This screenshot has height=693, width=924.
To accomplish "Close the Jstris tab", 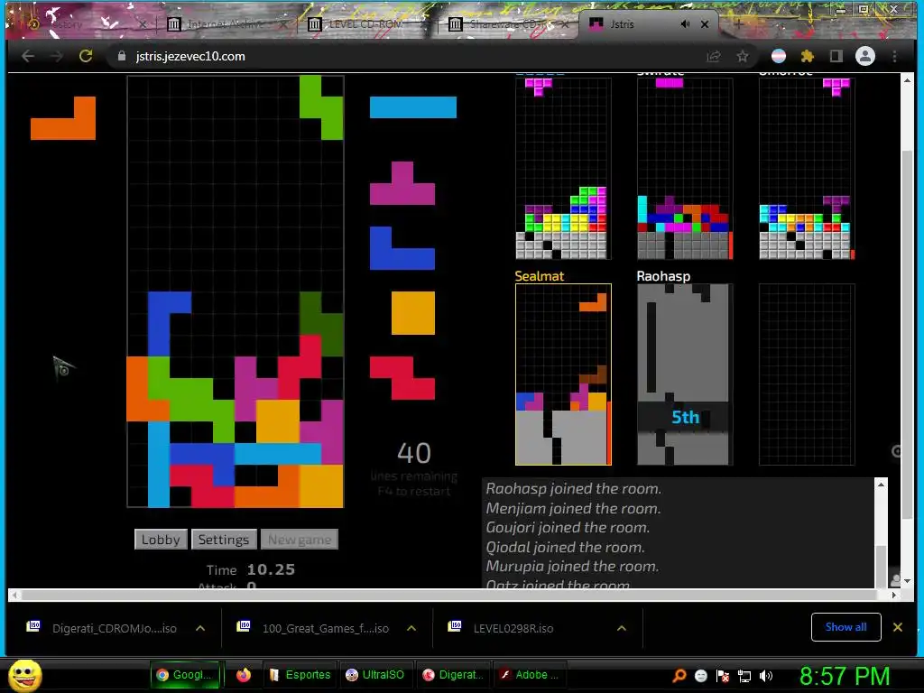I will (x=705, y=24).
